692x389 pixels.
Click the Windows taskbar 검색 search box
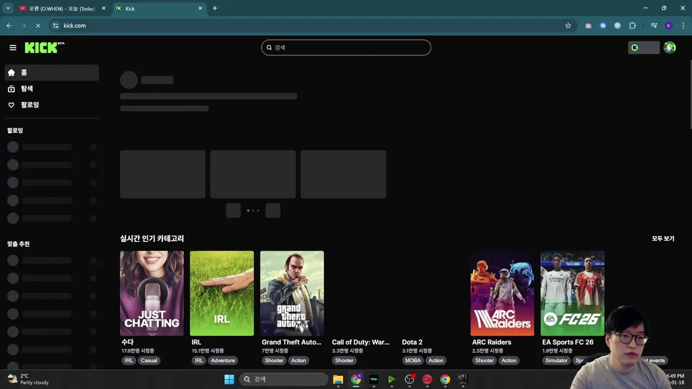(x=283, y=379)
